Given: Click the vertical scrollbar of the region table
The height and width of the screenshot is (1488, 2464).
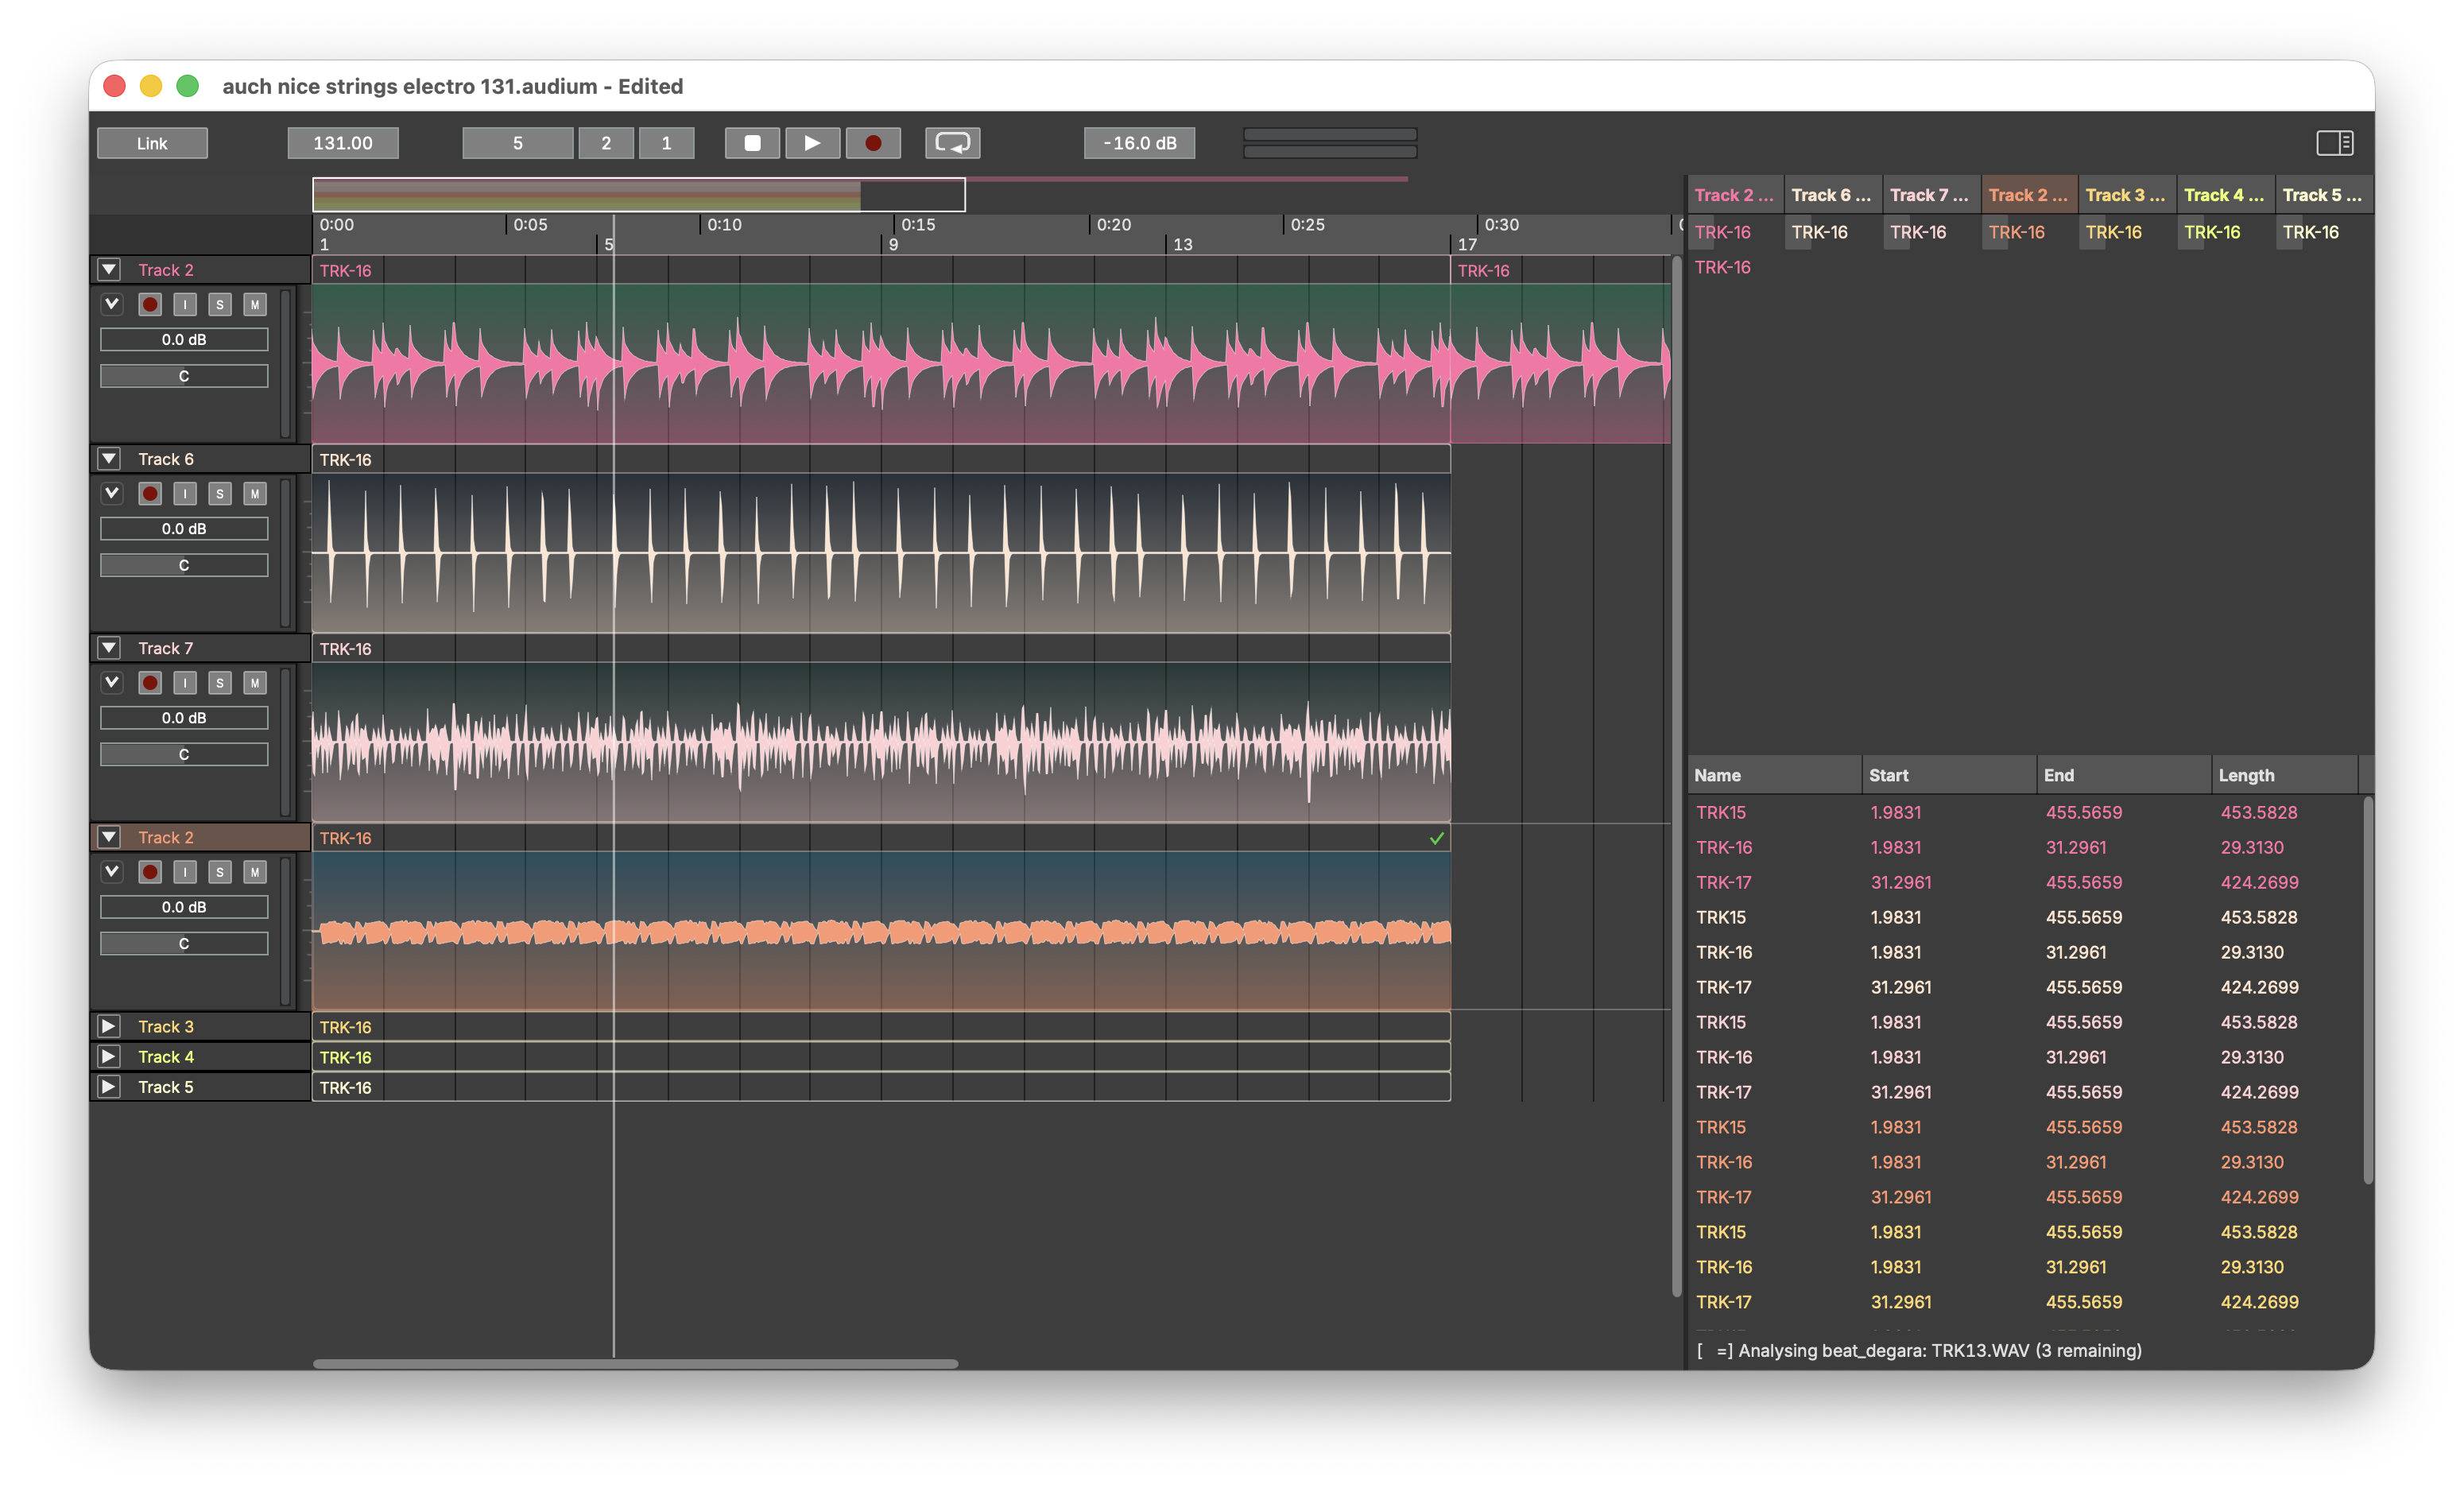Looking at the screenshot, I should pyautogui.click(x=2367, y=990).
